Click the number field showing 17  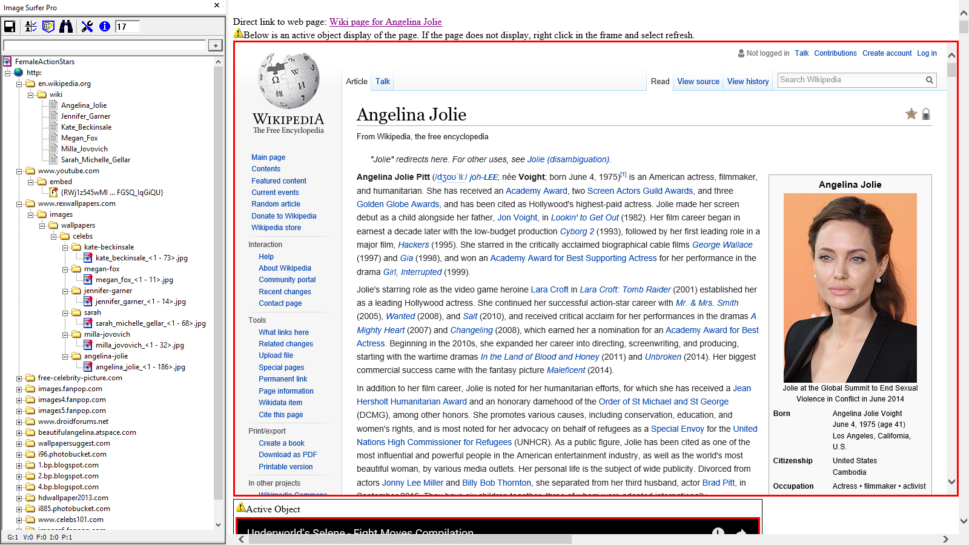pyautogui.click(x=127, y=27)
